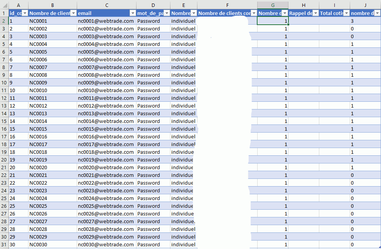The width and height of the screenshot is (381, 249).
Task: Open the filter dropdown for id_co column
Action: (25, 13)
